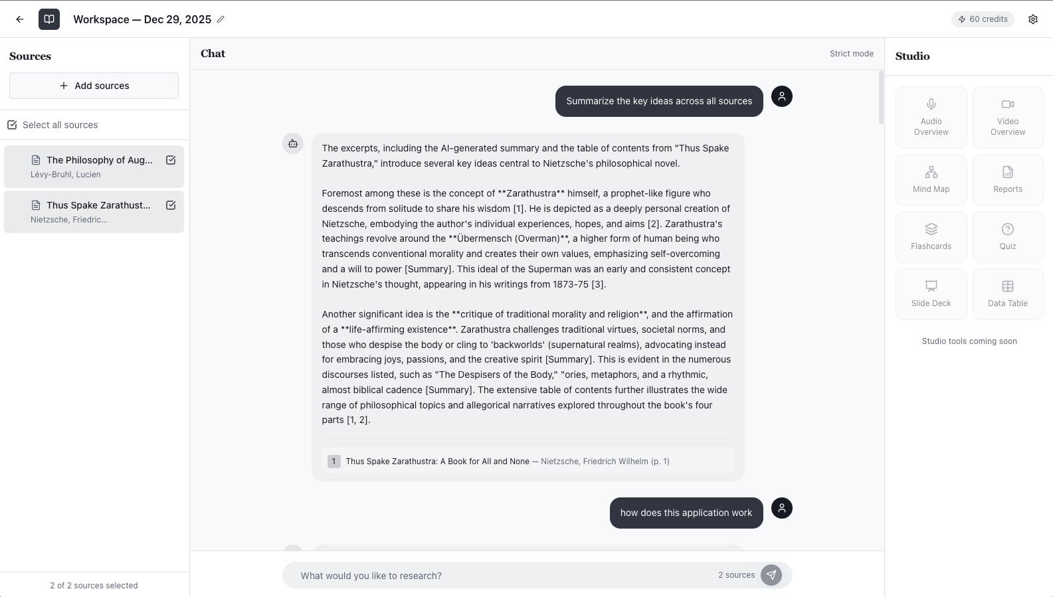
Task: Uncheck The Philosophy of Auguste source
Action: click(171, 160)
